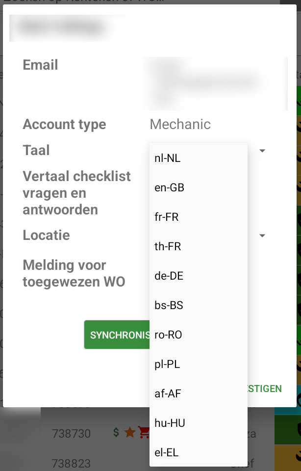Click the Taal dropdown arrow
This screenshot has width=301, height=471.
262,151
